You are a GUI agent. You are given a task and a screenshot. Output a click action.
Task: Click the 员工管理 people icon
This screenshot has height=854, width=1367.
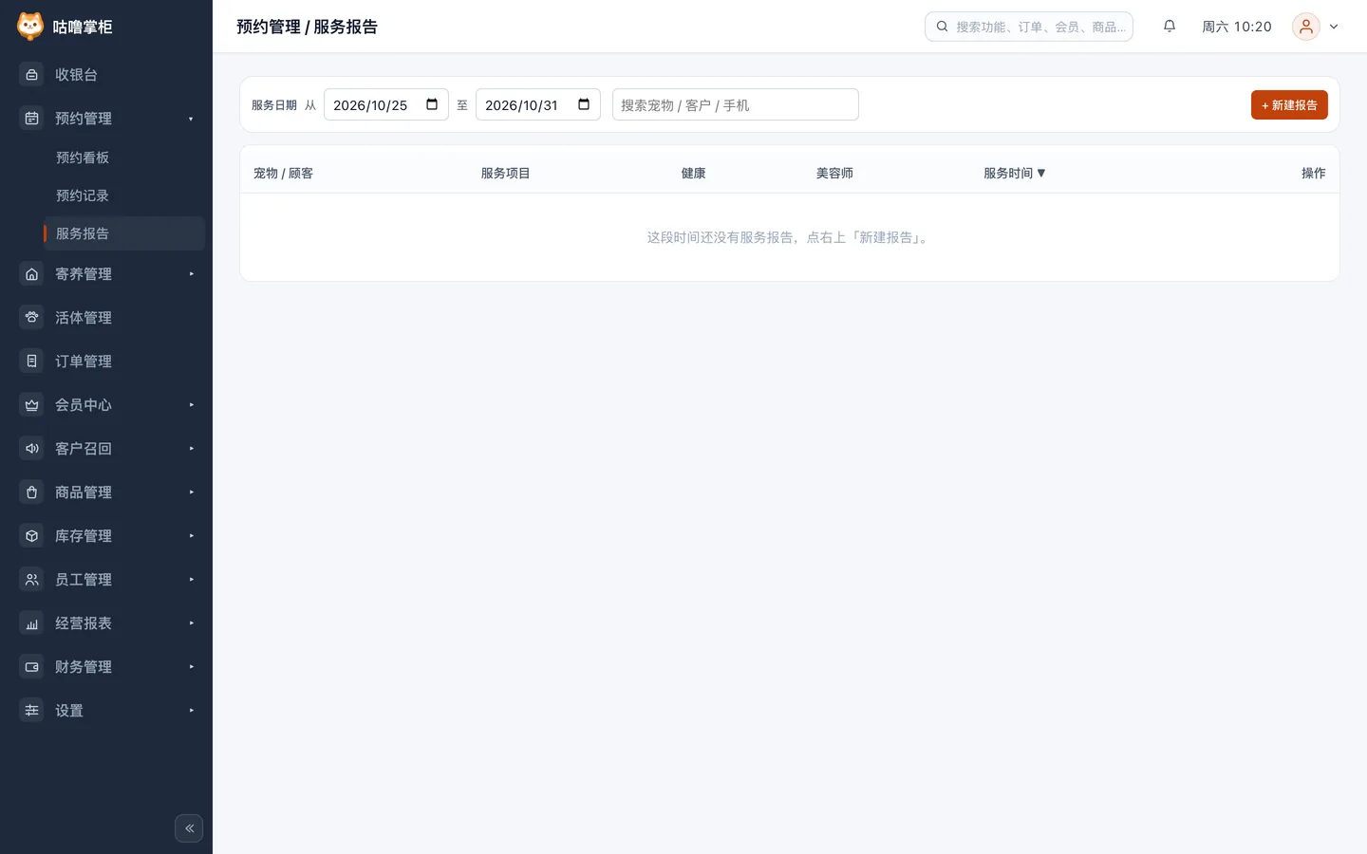32,580
